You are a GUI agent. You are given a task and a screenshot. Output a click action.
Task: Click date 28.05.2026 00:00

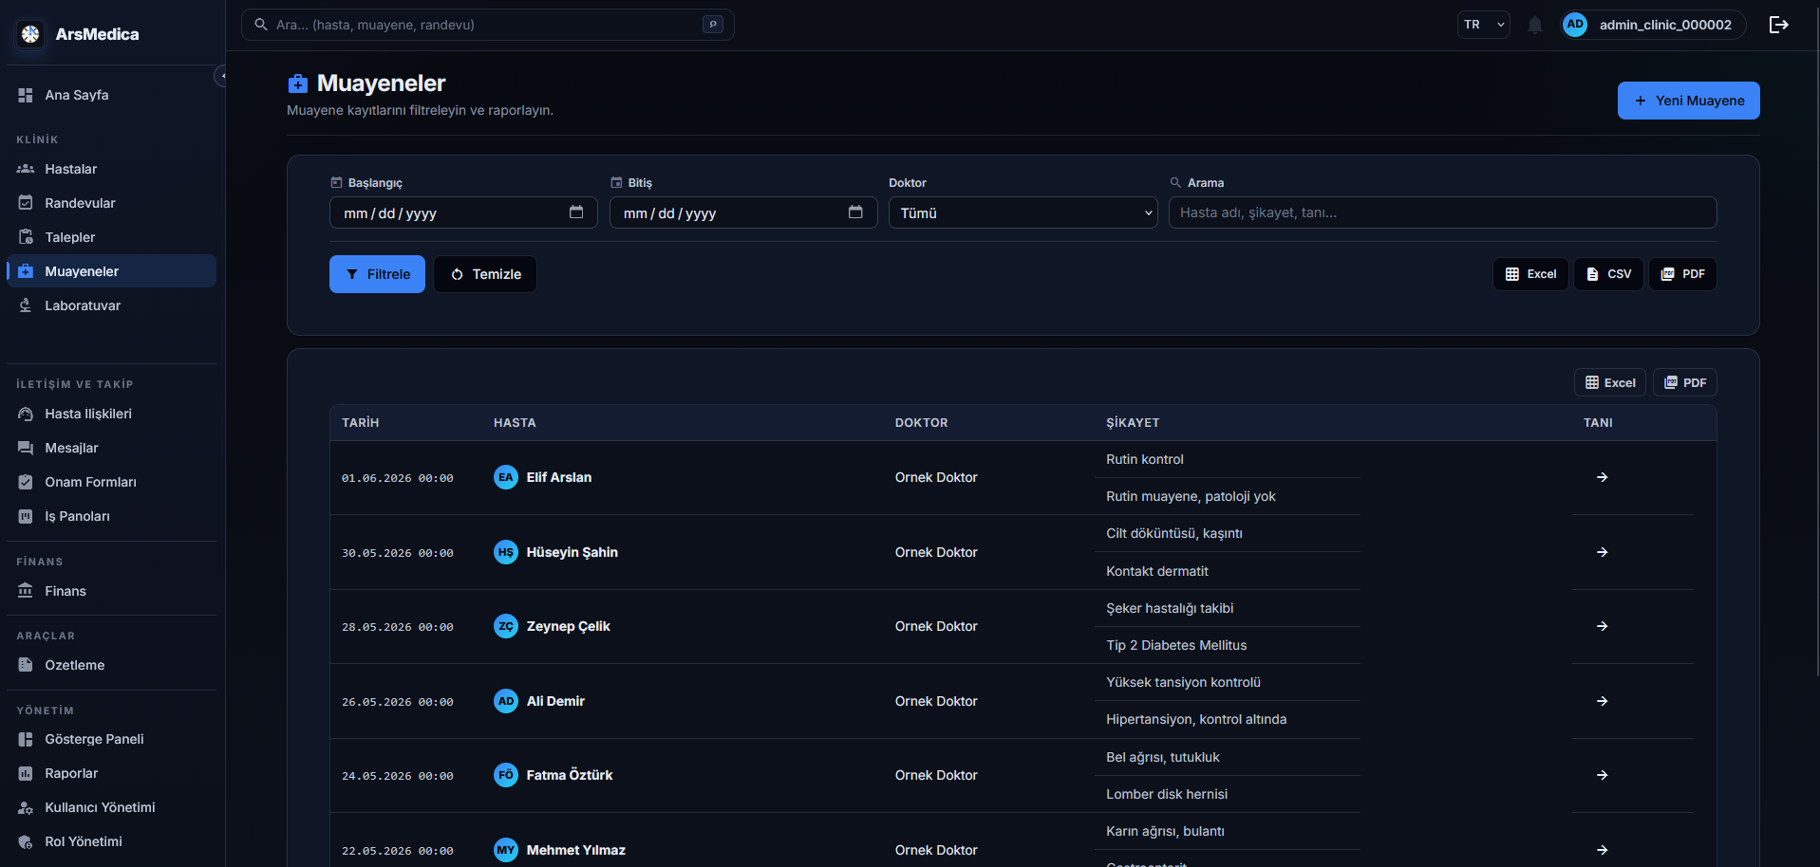tap(398, 627)
